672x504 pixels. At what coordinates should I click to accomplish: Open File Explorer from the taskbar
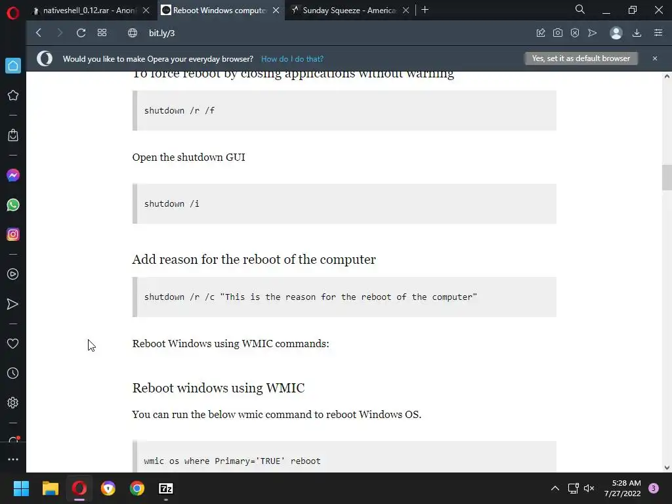[50, 488]
